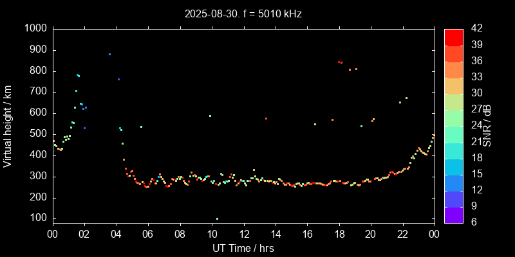Click the "SNR / dB" colorbar label
The width and height of the screenshot is (515, 257).
click(487, 125)
